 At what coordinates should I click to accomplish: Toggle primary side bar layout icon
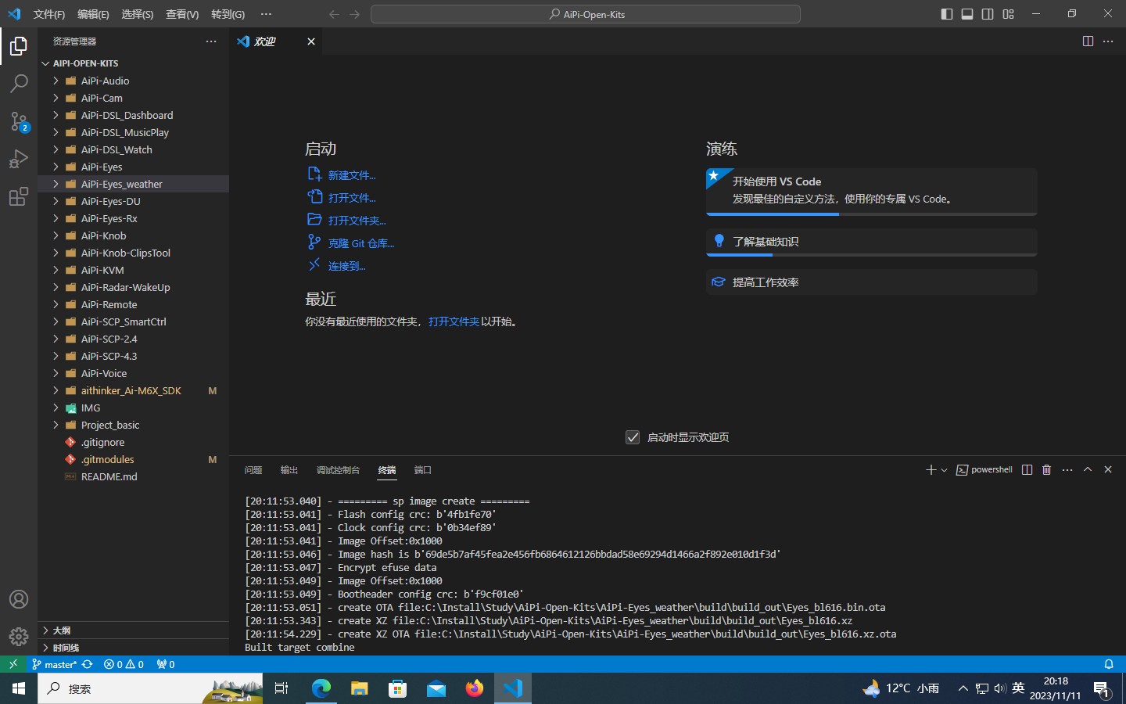pos(947,14)
